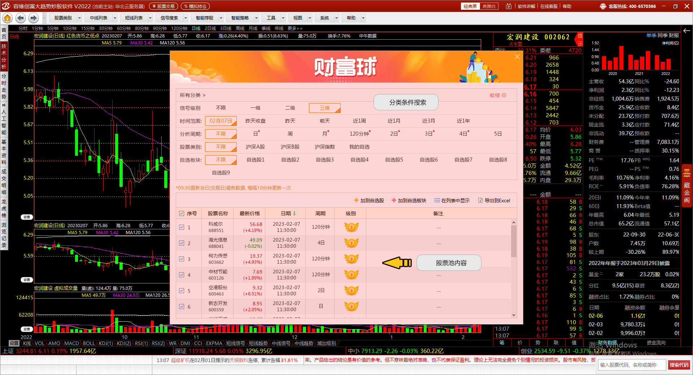Switch to 60分钟 chart period
Viewport: 693px width, 375px height.
click(124, 28)
